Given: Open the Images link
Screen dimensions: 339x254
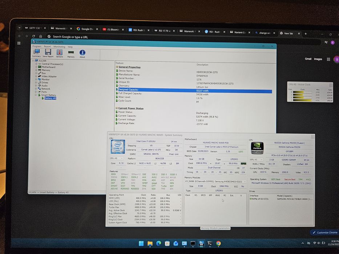Looking at the screenshot, I should tap(318, 59).
